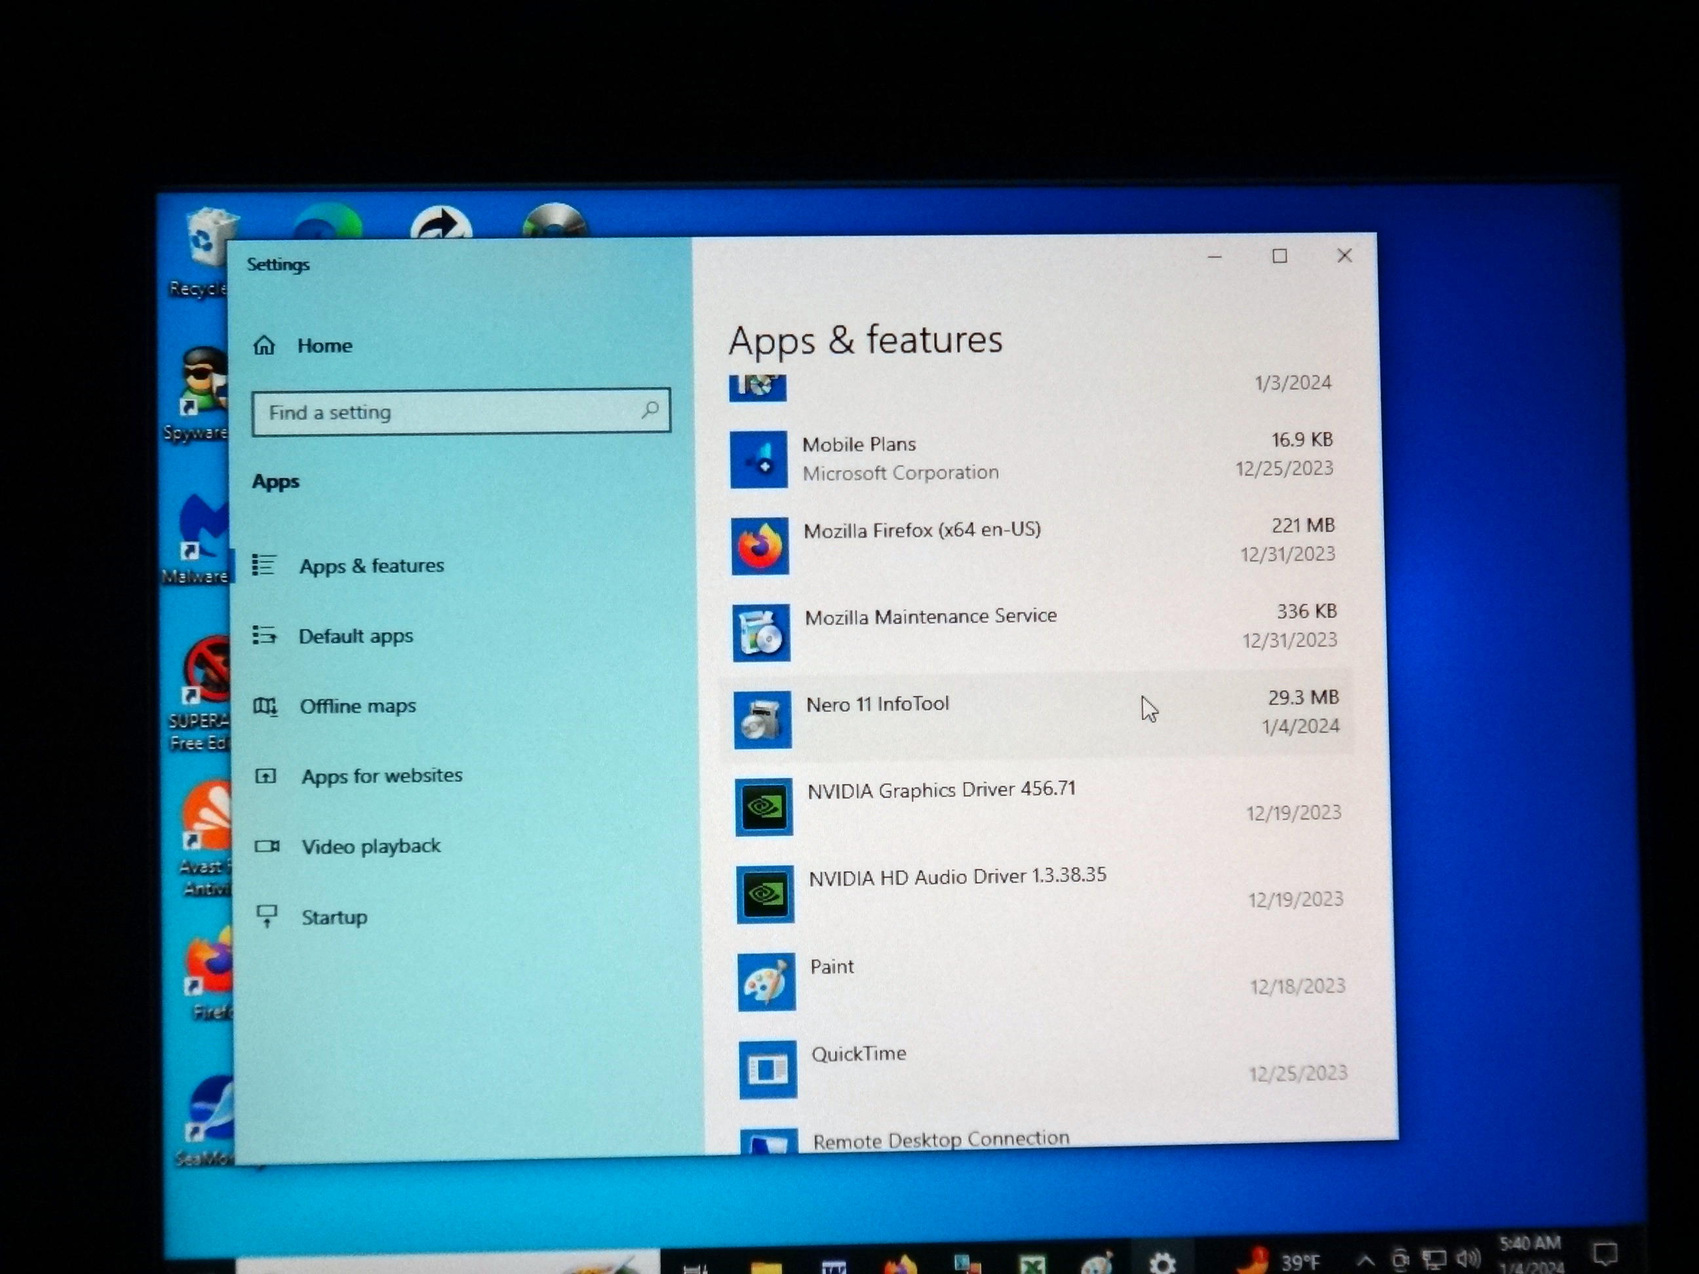1699x1274 pixels.
Task: Click the network tray icon
Action: tap(1434, 1260)
